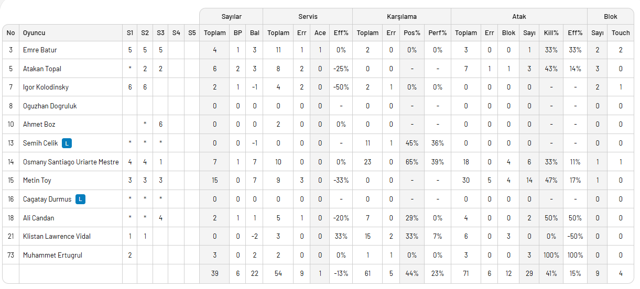Click the libero badge beside Semih Celik
Image resolution: width=640 pixels, height=289 pixels.
pyautogui.click(x=67, y=143)
